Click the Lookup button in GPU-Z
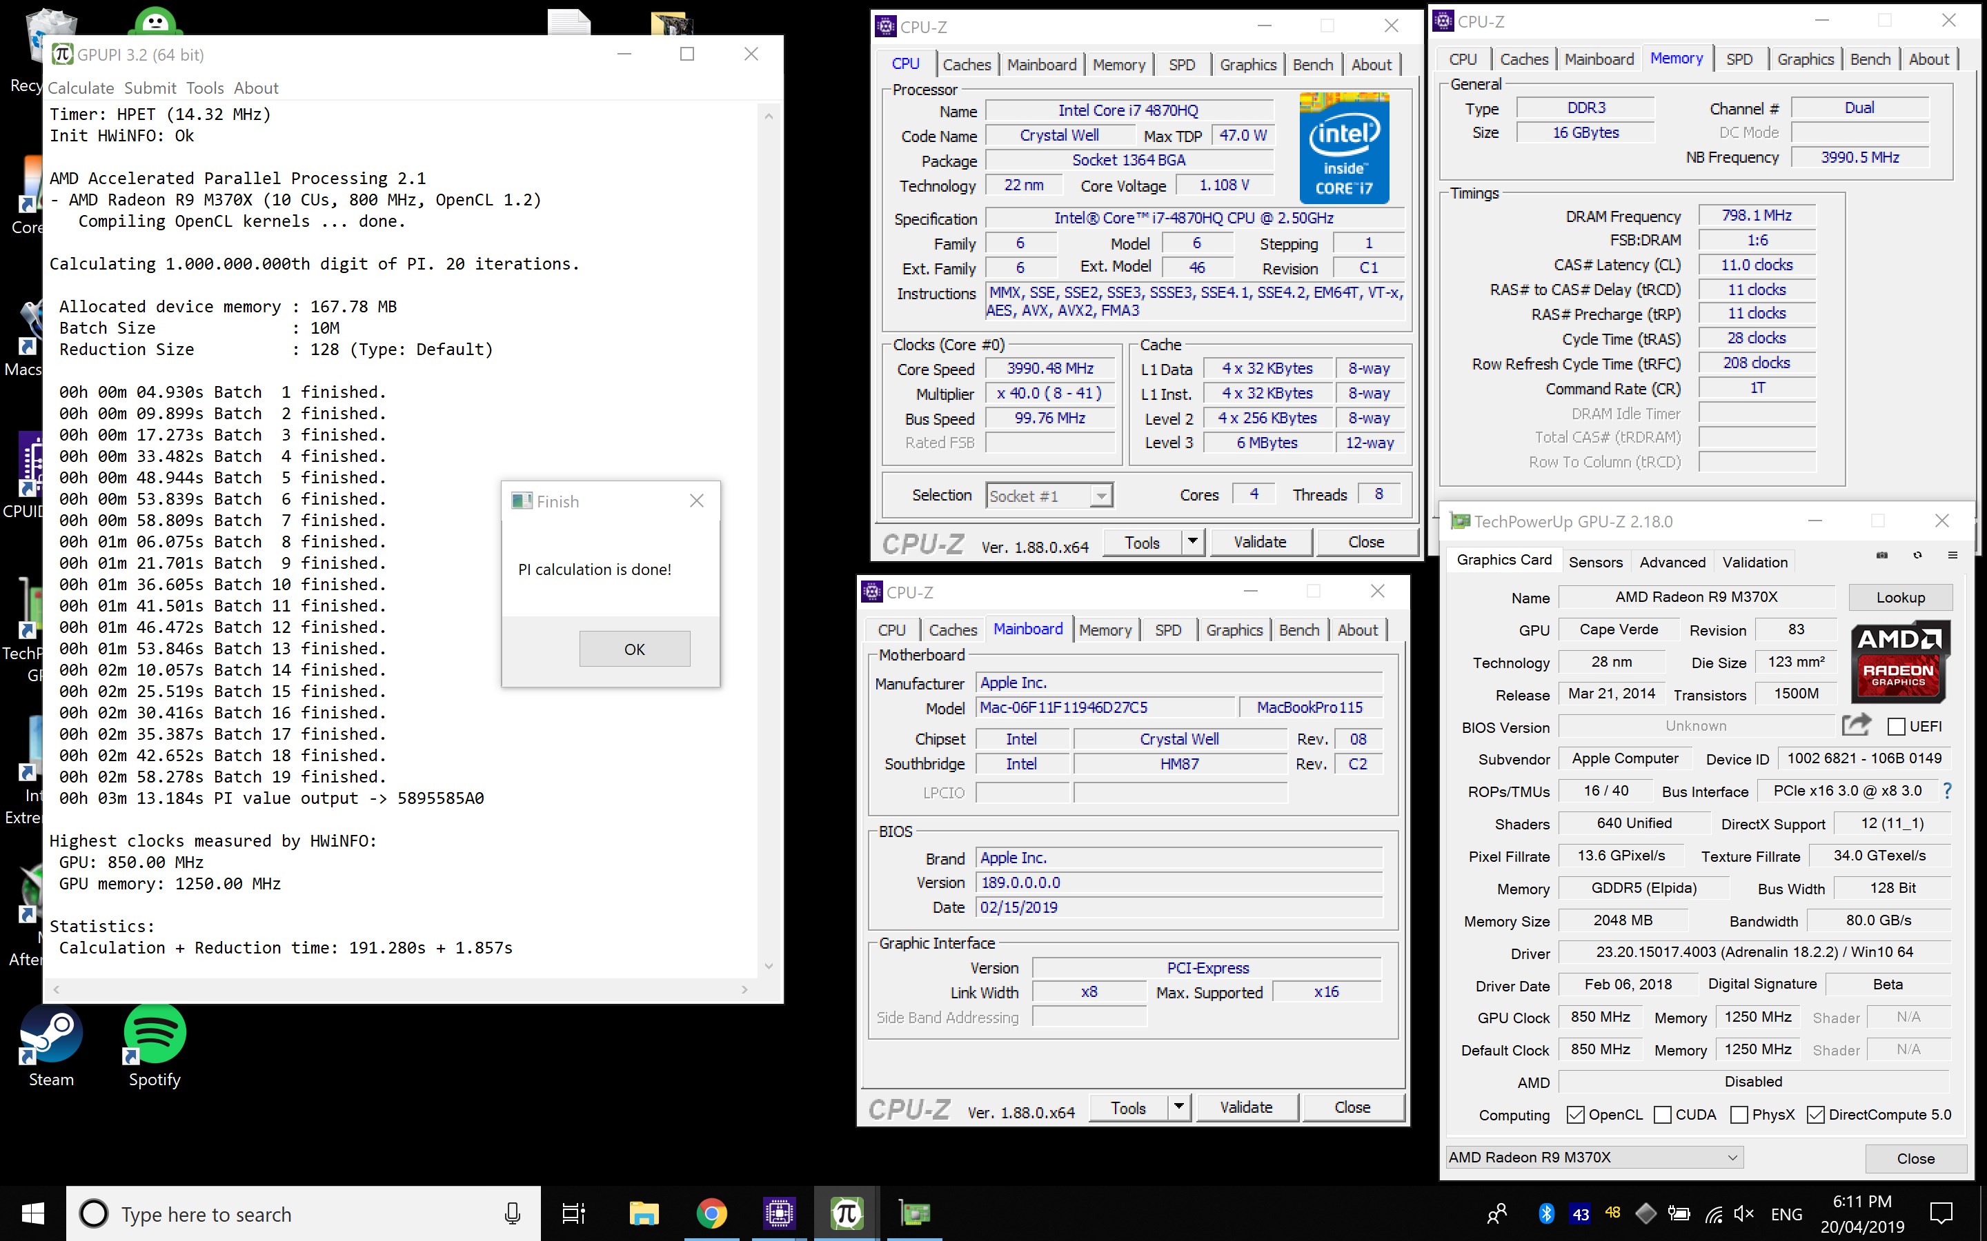 tap(1900, 596)
